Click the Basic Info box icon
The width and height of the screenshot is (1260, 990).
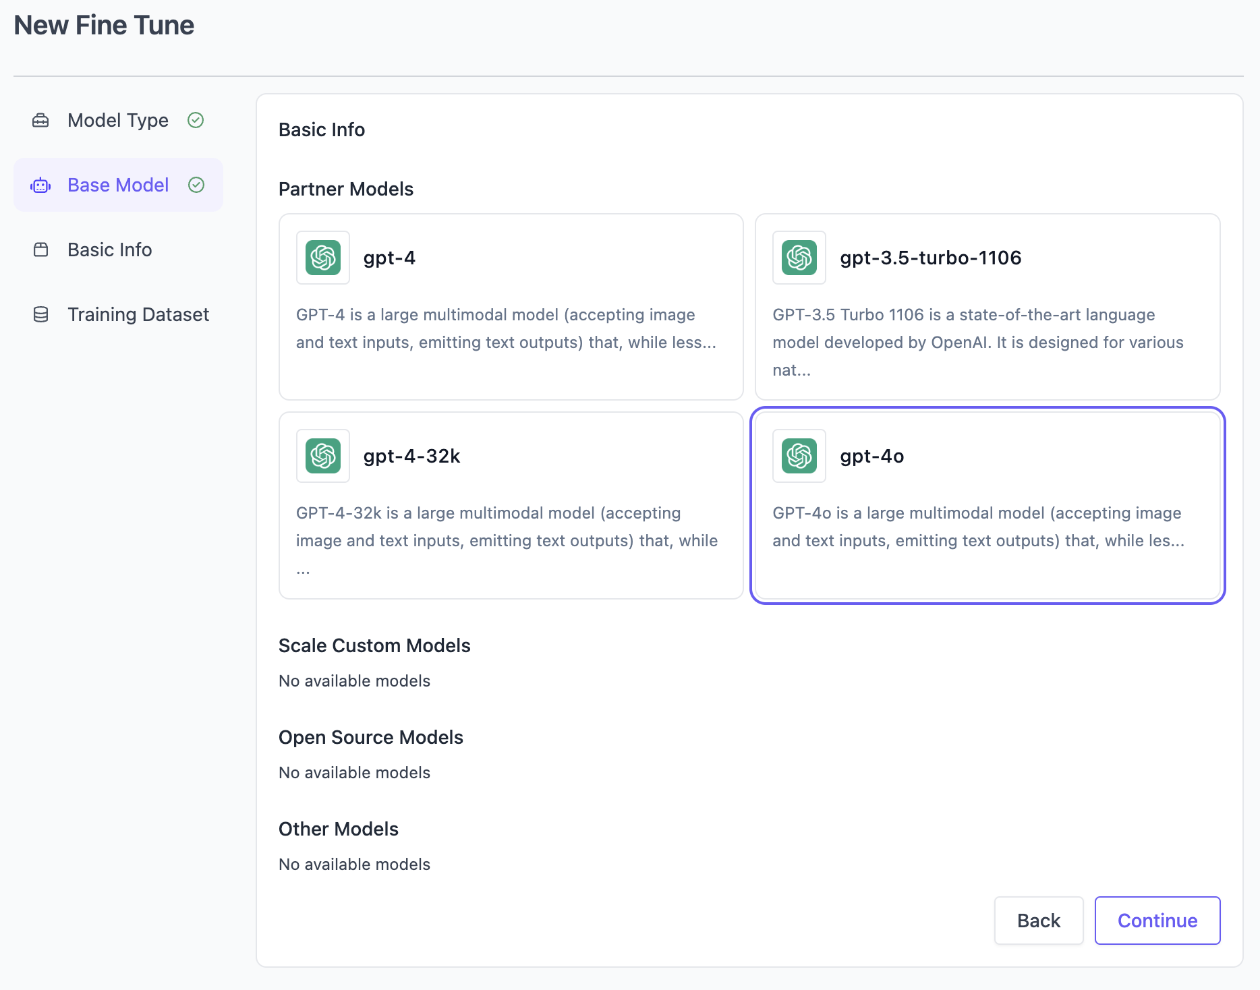[40, 250]
